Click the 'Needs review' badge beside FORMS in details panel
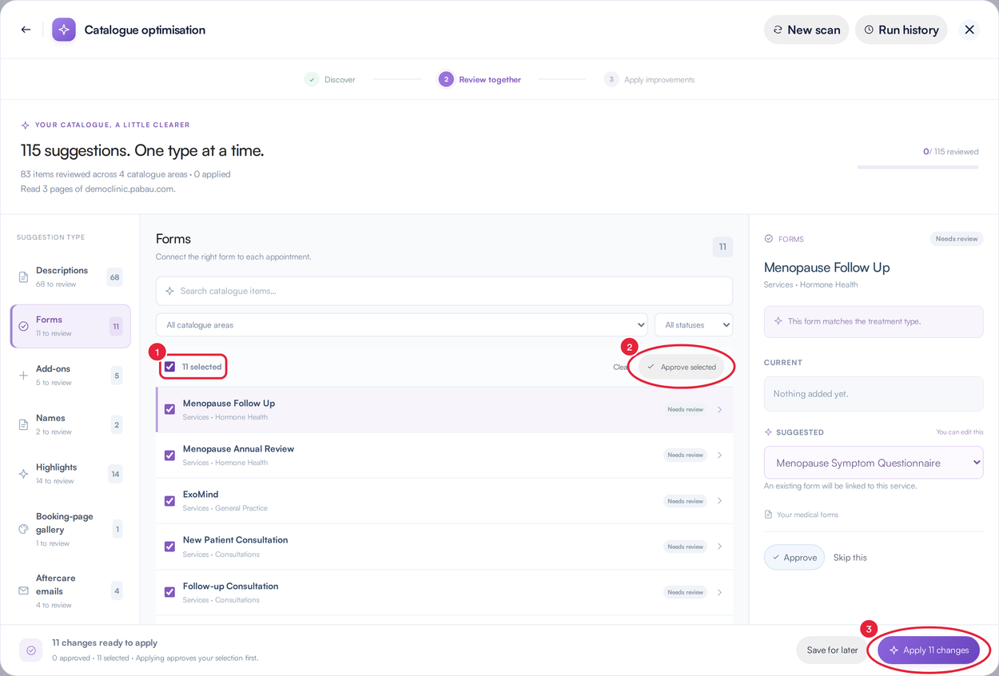 click(957, 239)
